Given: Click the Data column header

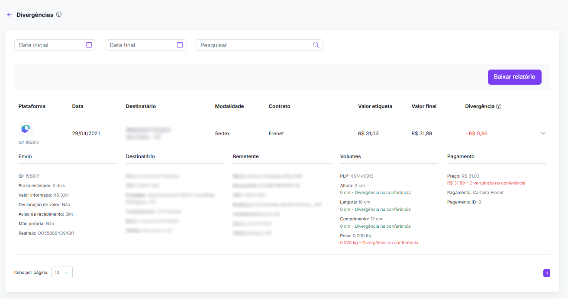Looking at the screenshot, I should click(77, 106).
